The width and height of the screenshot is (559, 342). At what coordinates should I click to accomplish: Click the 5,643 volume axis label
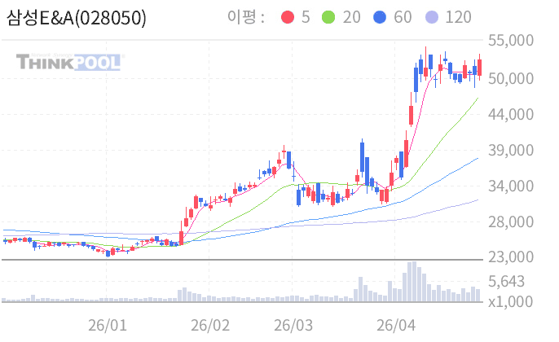click(x=506, y=282)
